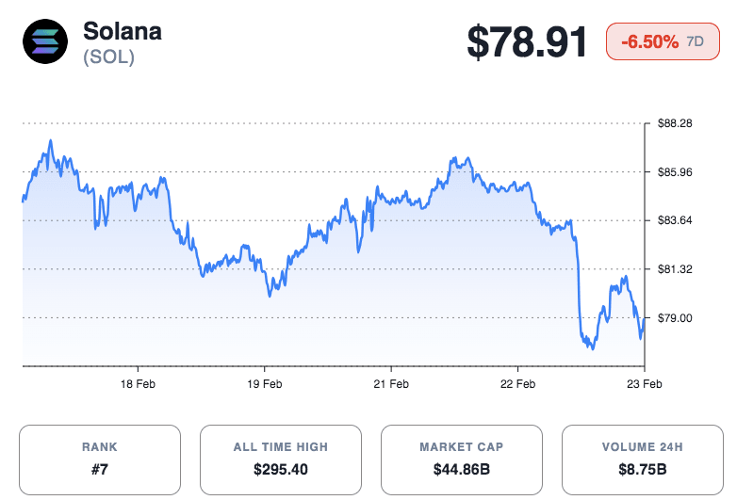Click the $81.32 price axis label
This screenshot has height=500, width=737.
(675, 270)
